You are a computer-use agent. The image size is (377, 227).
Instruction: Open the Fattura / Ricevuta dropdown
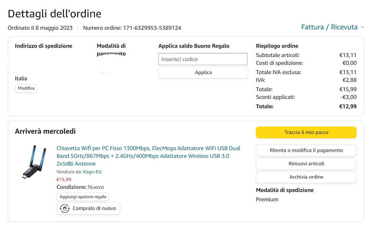point(329,27)
